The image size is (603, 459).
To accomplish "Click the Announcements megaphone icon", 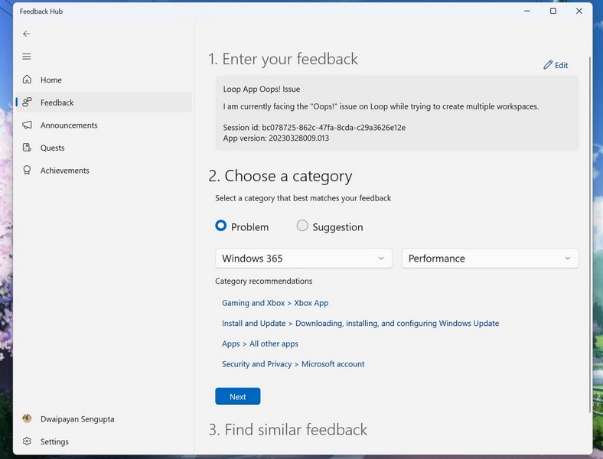I will 28,125.
